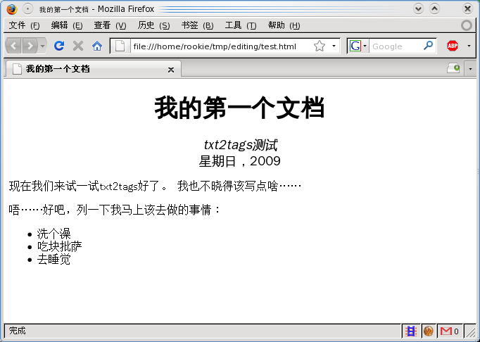This screenshot has width=480, height=342.
Task: Click the round orange status bar icon
Action: pyautogui.click(x=428, y=331)
